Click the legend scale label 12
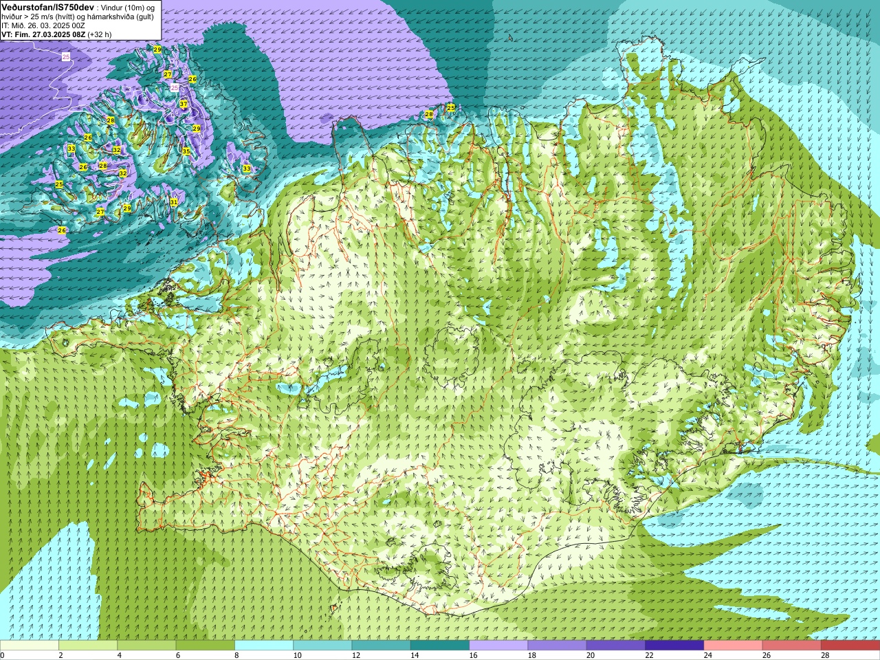Image resolution: width=880 pixels, height=660 pixels. tap(355, 655)
